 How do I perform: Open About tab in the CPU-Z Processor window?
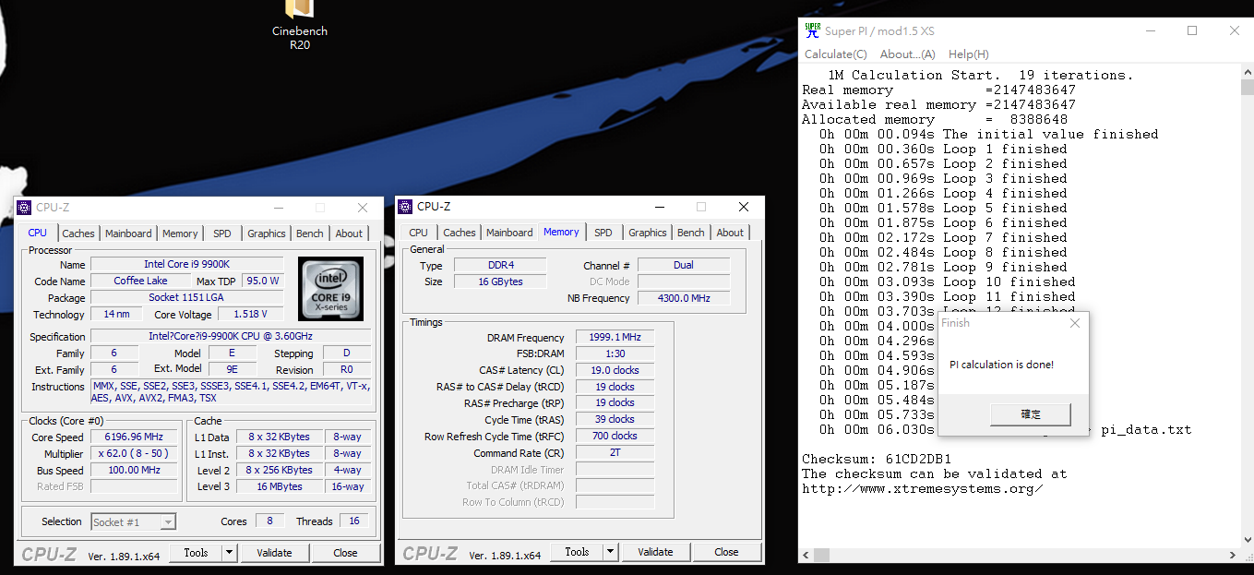click(x=349, y=234)
